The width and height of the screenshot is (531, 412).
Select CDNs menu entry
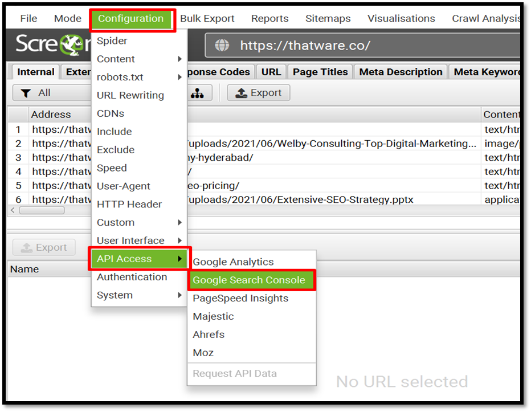[139, 113]
